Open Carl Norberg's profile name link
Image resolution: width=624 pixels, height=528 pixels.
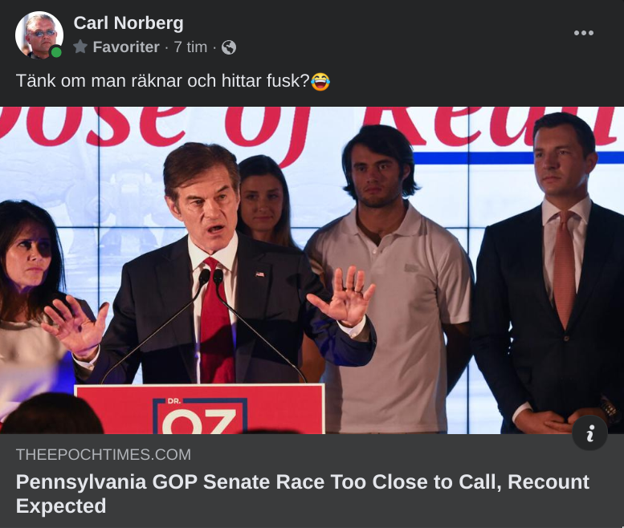coord(128,23)
